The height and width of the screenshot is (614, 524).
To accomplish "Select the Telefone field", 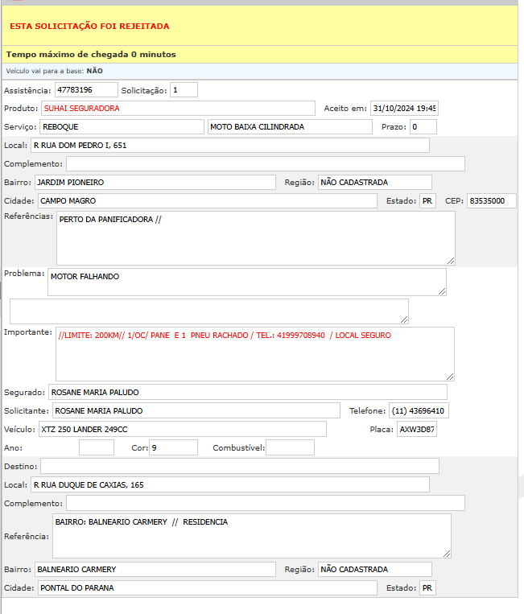I will click(x=419, y=411).
